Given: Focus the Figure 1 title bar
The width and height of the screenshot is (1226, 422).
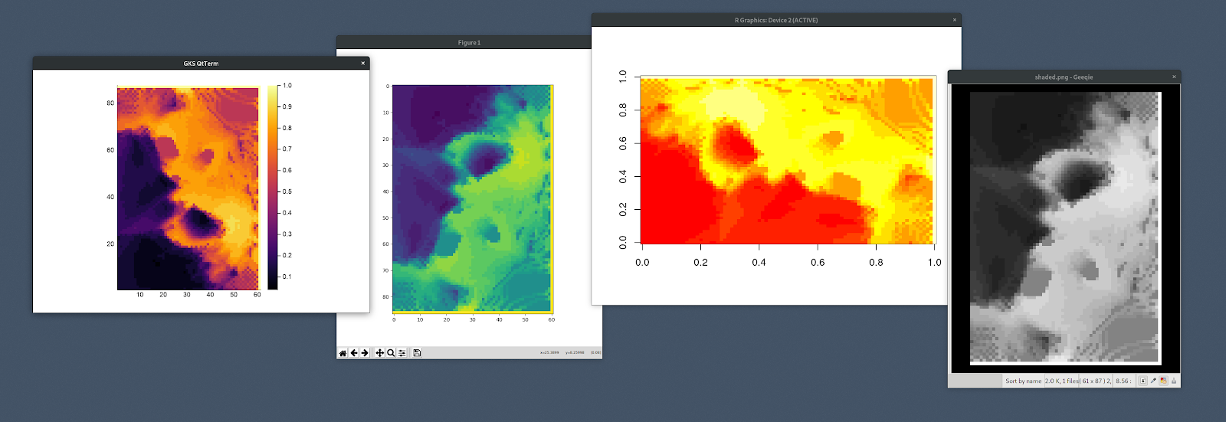Looking at the screenshot, I should 469,43.
